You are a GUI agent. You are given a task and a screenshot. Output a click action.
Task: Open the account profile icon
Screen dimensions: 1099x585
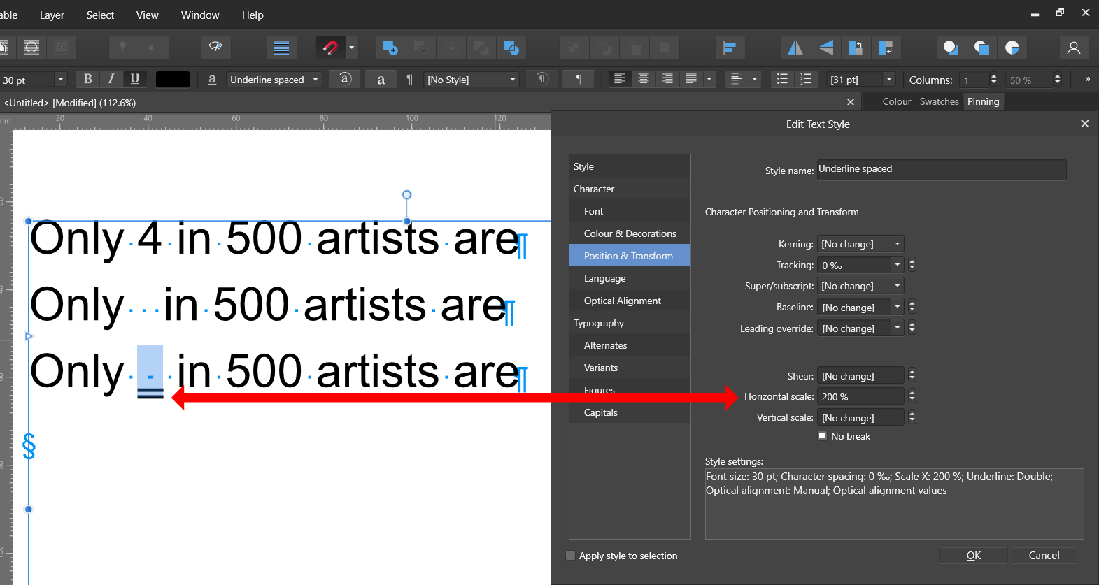(x=1073, y=48)
